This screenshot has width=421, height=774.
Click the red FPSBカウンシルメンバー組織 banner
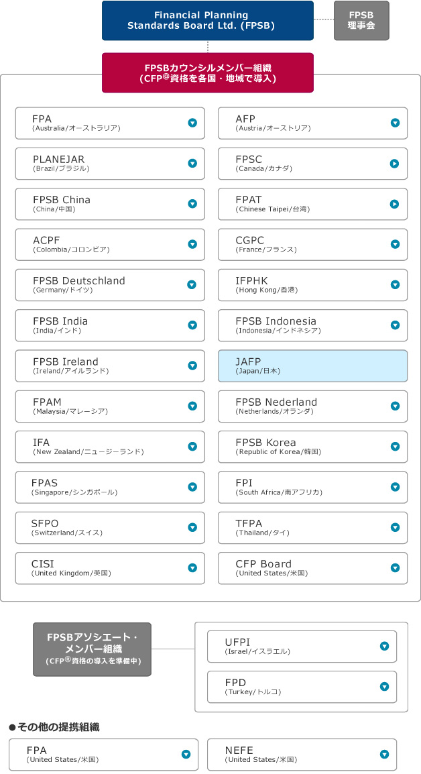[207, 72]
